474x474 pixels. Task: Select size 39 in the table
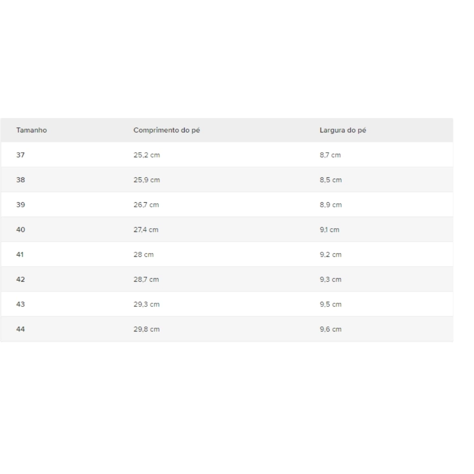pyautogui.click(x=20, y=205)
